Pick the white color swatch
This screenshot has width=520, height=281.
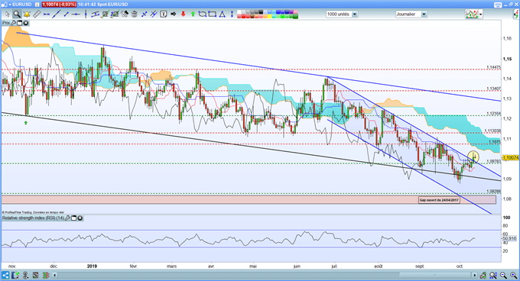(239, 12)
